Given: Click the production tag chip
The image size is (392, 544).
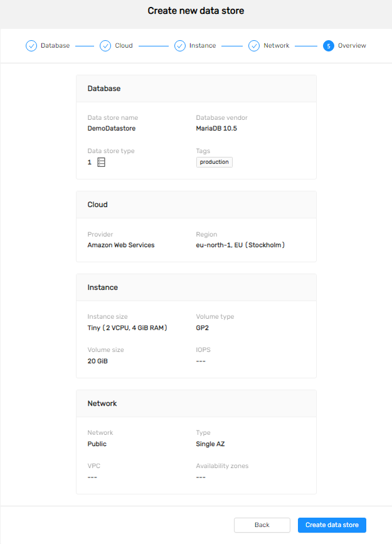Looking at the screenshot, I should pos(215,162).
